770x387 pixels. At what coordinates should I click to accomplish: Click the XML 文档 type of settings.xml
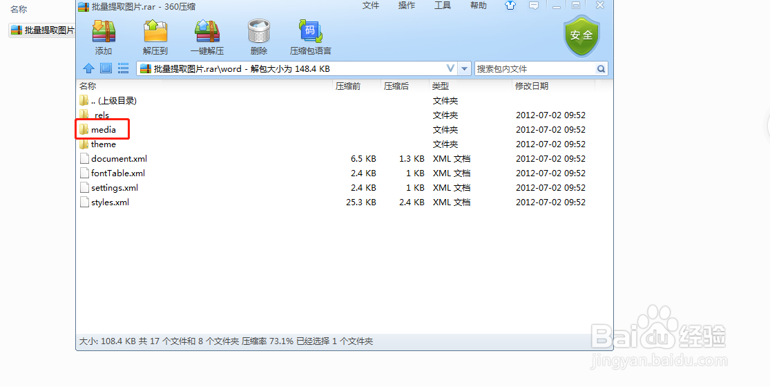pyautogui.click(x=451, y=187)
